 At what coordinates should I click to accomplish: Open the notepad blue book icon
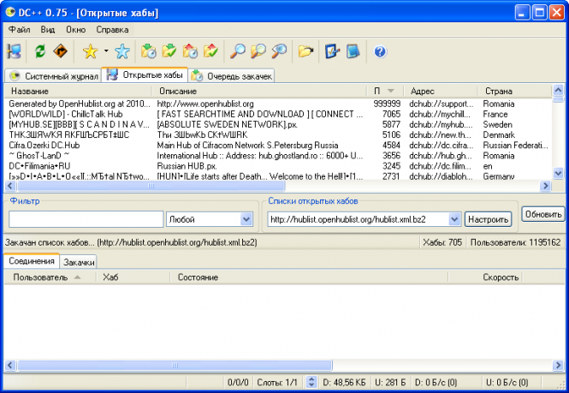353,51
